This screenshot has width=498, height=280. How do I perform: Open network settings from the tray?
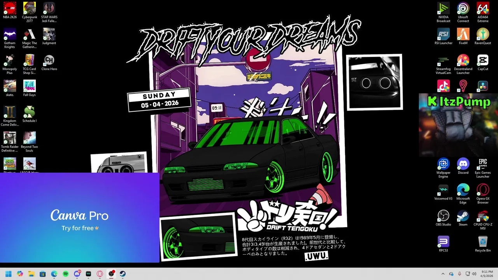468,274
